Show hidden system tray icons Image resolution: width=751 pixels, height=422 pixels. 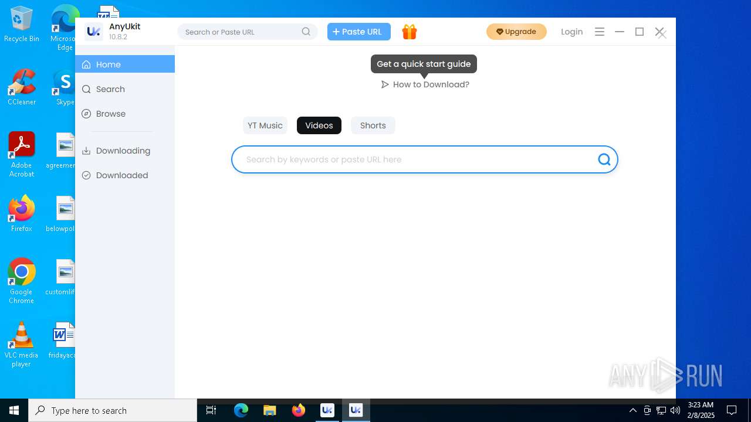pos(633,410)
